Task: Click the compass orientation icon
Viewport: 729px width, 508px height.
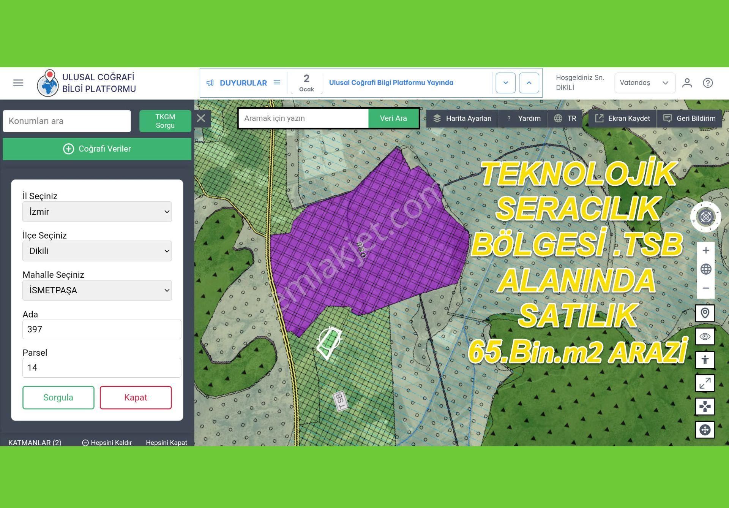Action: click(x=705, y=217)
